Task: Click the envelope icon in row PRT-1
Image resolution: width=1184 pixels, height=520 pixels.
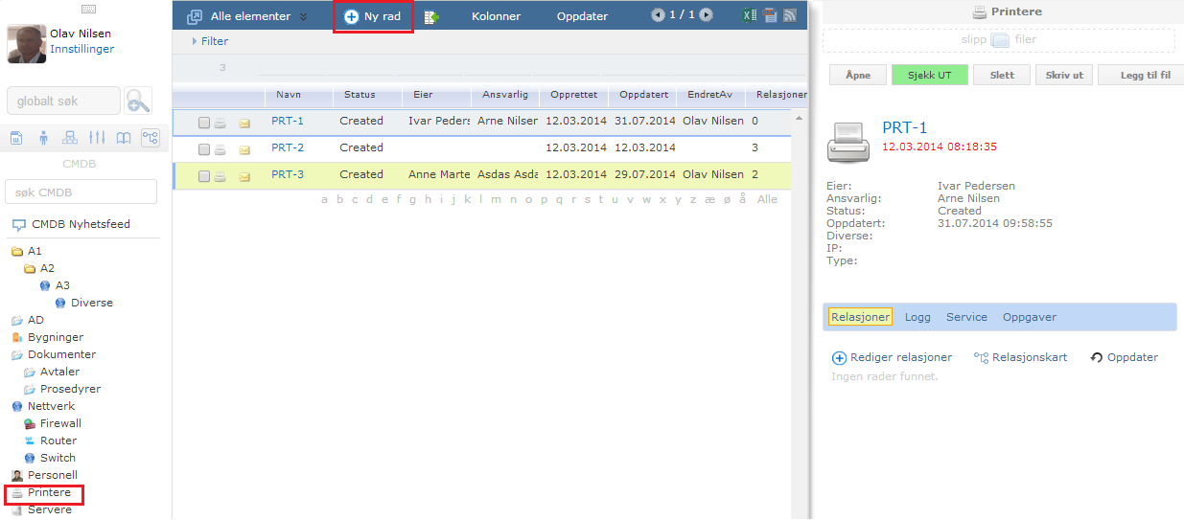Action: click(244, 123)
